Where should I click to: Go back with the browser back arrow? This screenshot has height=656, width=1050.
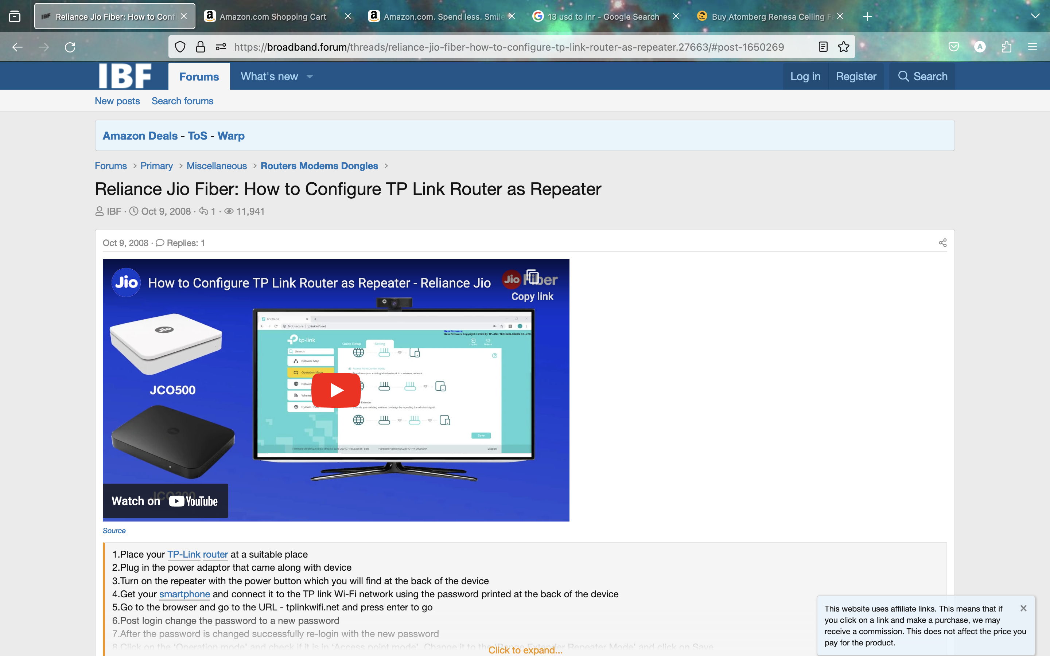tap(17, 47)
